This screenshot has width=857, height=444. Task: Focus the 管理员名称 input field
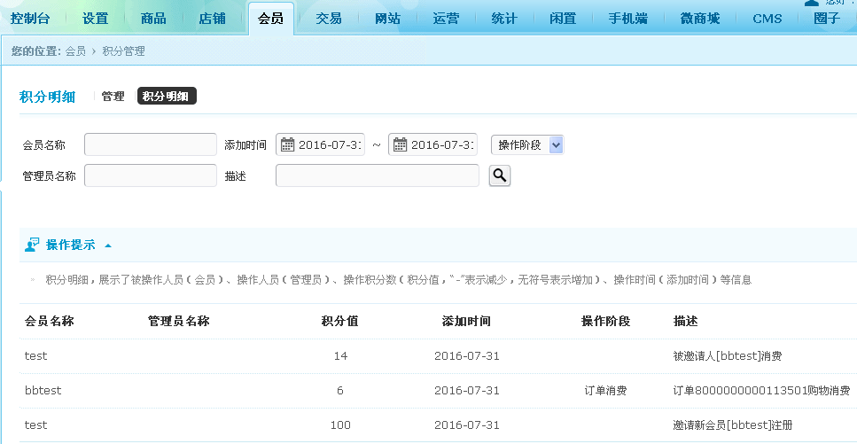pyautogui.click(x=151, y=175)
